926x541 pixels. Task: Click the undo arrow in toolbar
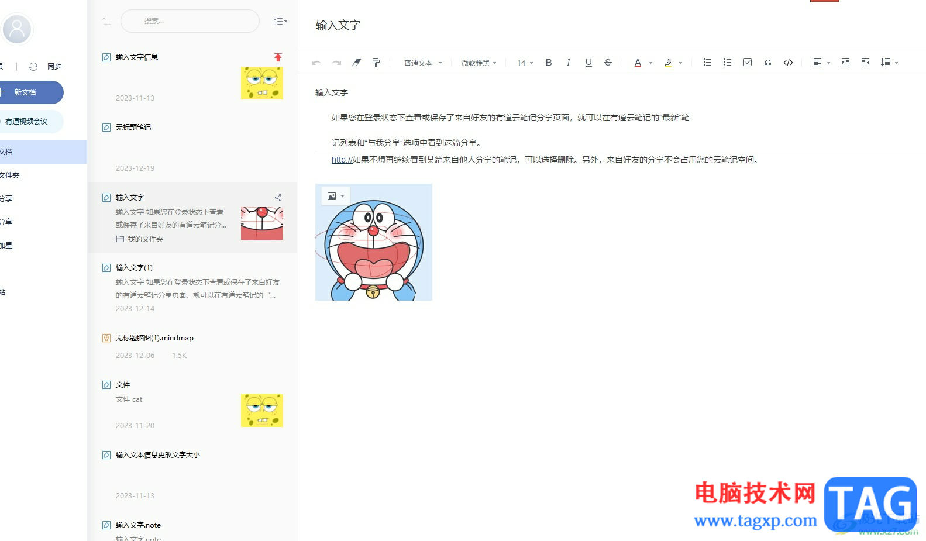click(x=316, y=63)
